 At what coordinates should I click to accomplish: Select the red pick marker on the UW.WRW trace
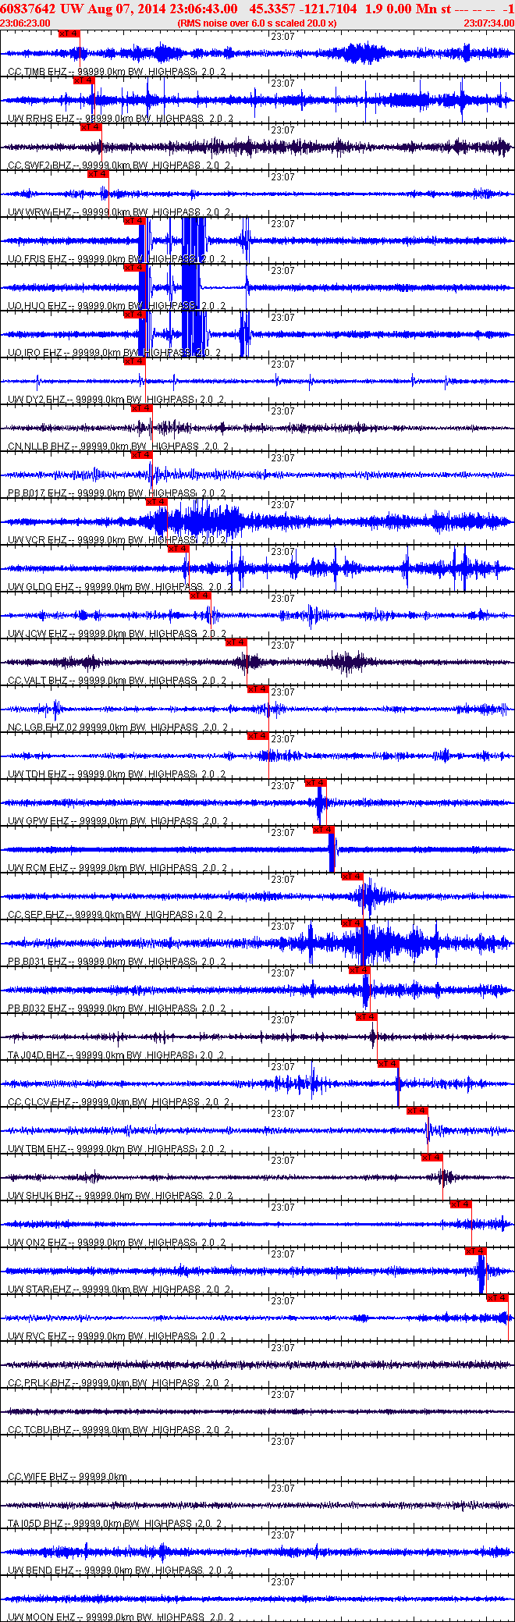tap(98, 174)
